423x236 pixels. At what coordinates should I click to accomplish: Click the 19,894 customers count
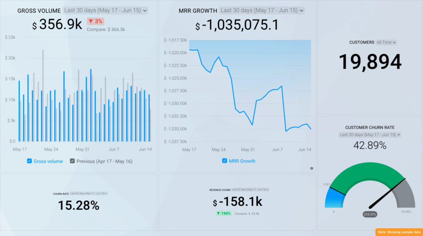(x=370, y=62)
